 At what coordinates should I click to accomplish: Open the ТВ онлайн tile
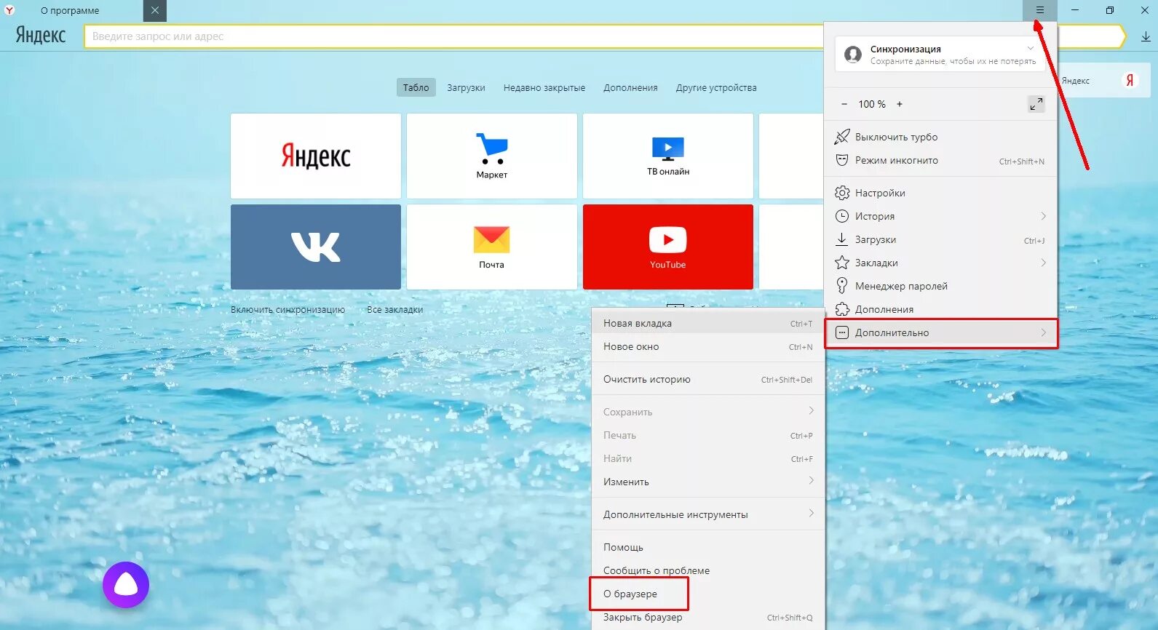[x=668, y=156]
